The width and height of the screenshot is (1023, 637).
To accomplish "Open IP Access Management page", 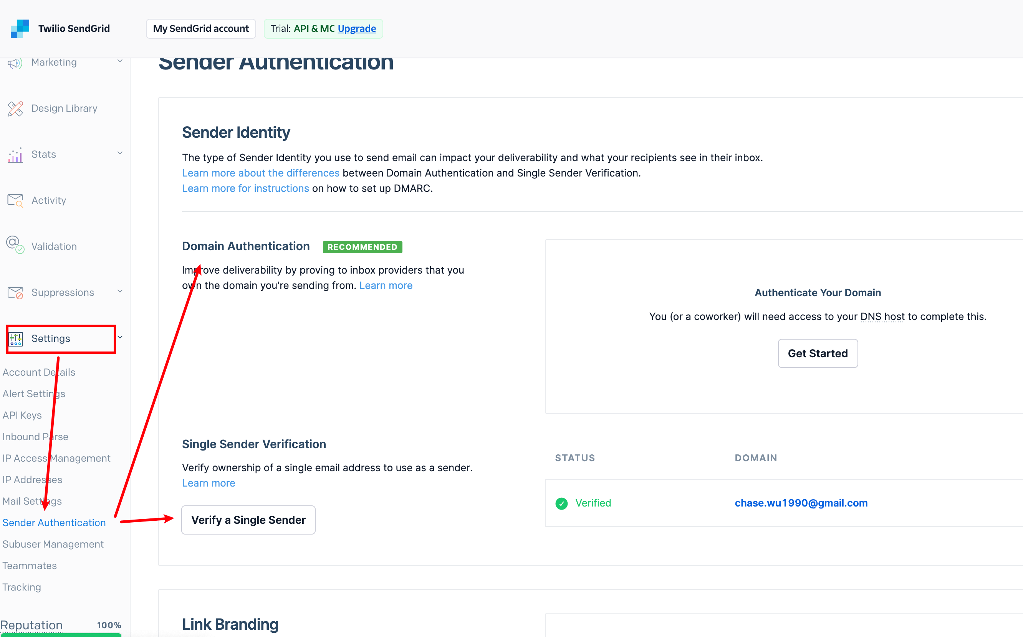I will pyautogui.click(x=56, y=458).
